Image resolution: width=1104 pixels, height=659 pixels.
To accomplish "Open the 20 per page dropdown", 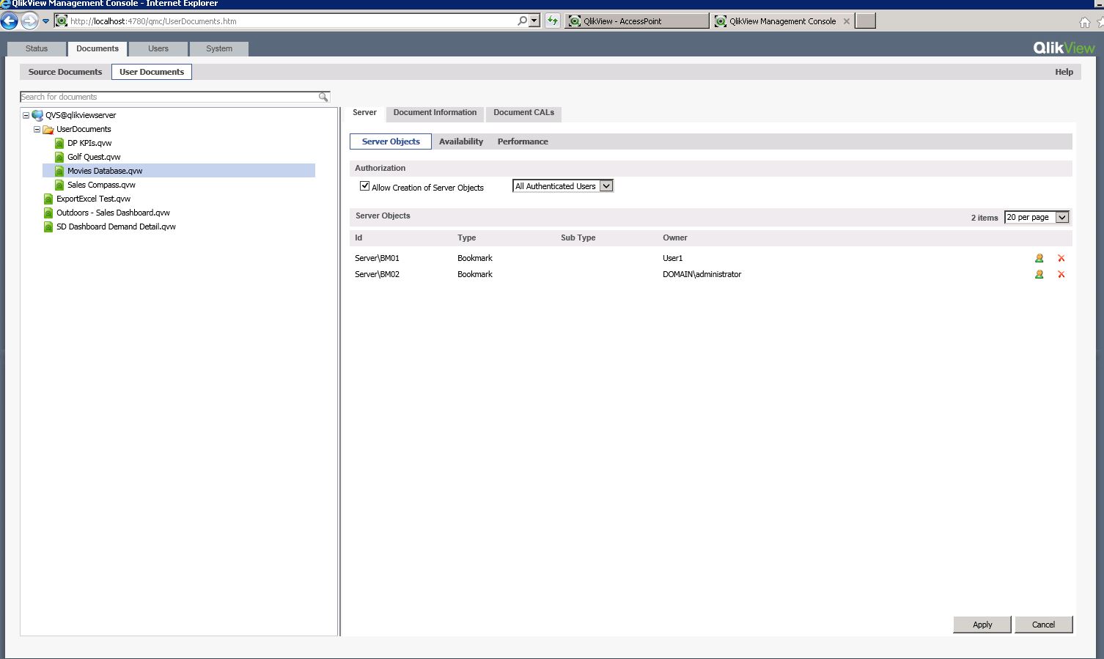I will pos(1061,217).
